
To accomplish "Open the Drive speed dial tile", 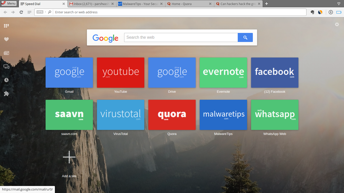I will [x=172, y=73].
